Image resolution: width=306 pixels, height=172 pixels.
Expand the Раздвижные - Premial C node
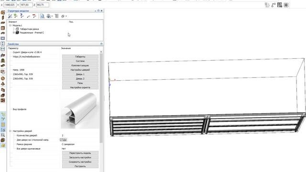pyautogui.click(x=14, y=32)
